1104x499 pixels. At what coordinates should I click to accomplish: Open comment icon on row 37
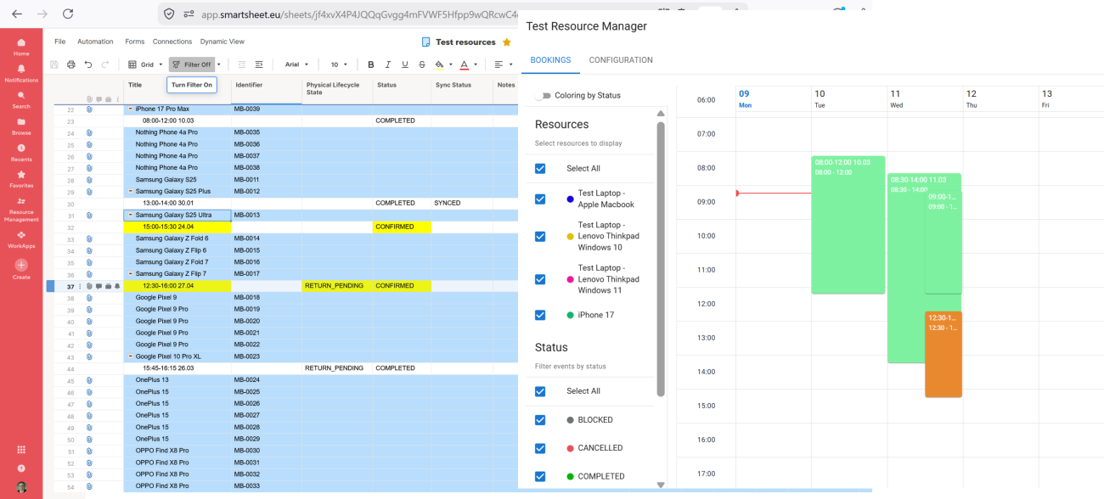pyautogui.click(x=99, y=286)
